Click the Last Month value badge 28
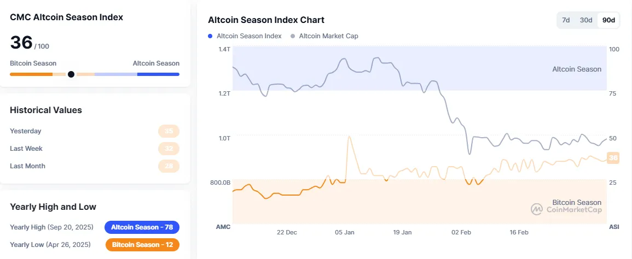This screenshot has width=632, height=259. tap(169, 166)
